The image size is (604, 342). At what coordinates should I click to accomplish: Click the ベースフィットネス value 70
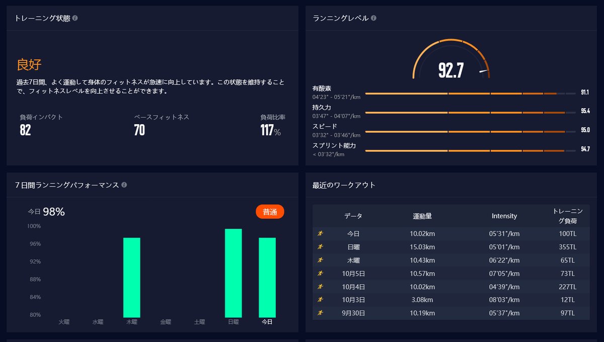point(139,130)
